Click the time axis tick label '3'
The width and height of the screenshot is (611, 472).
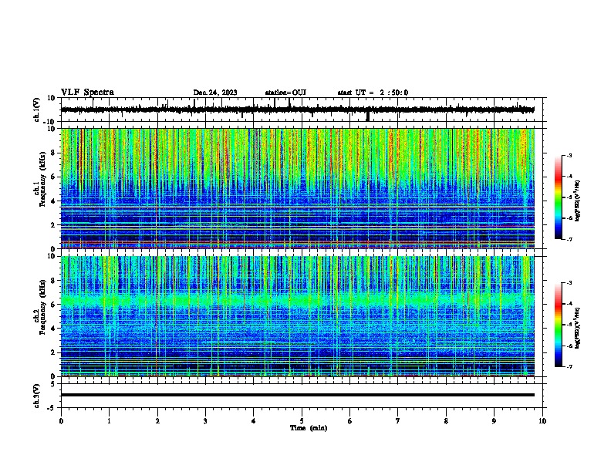(x=205, y=421)
